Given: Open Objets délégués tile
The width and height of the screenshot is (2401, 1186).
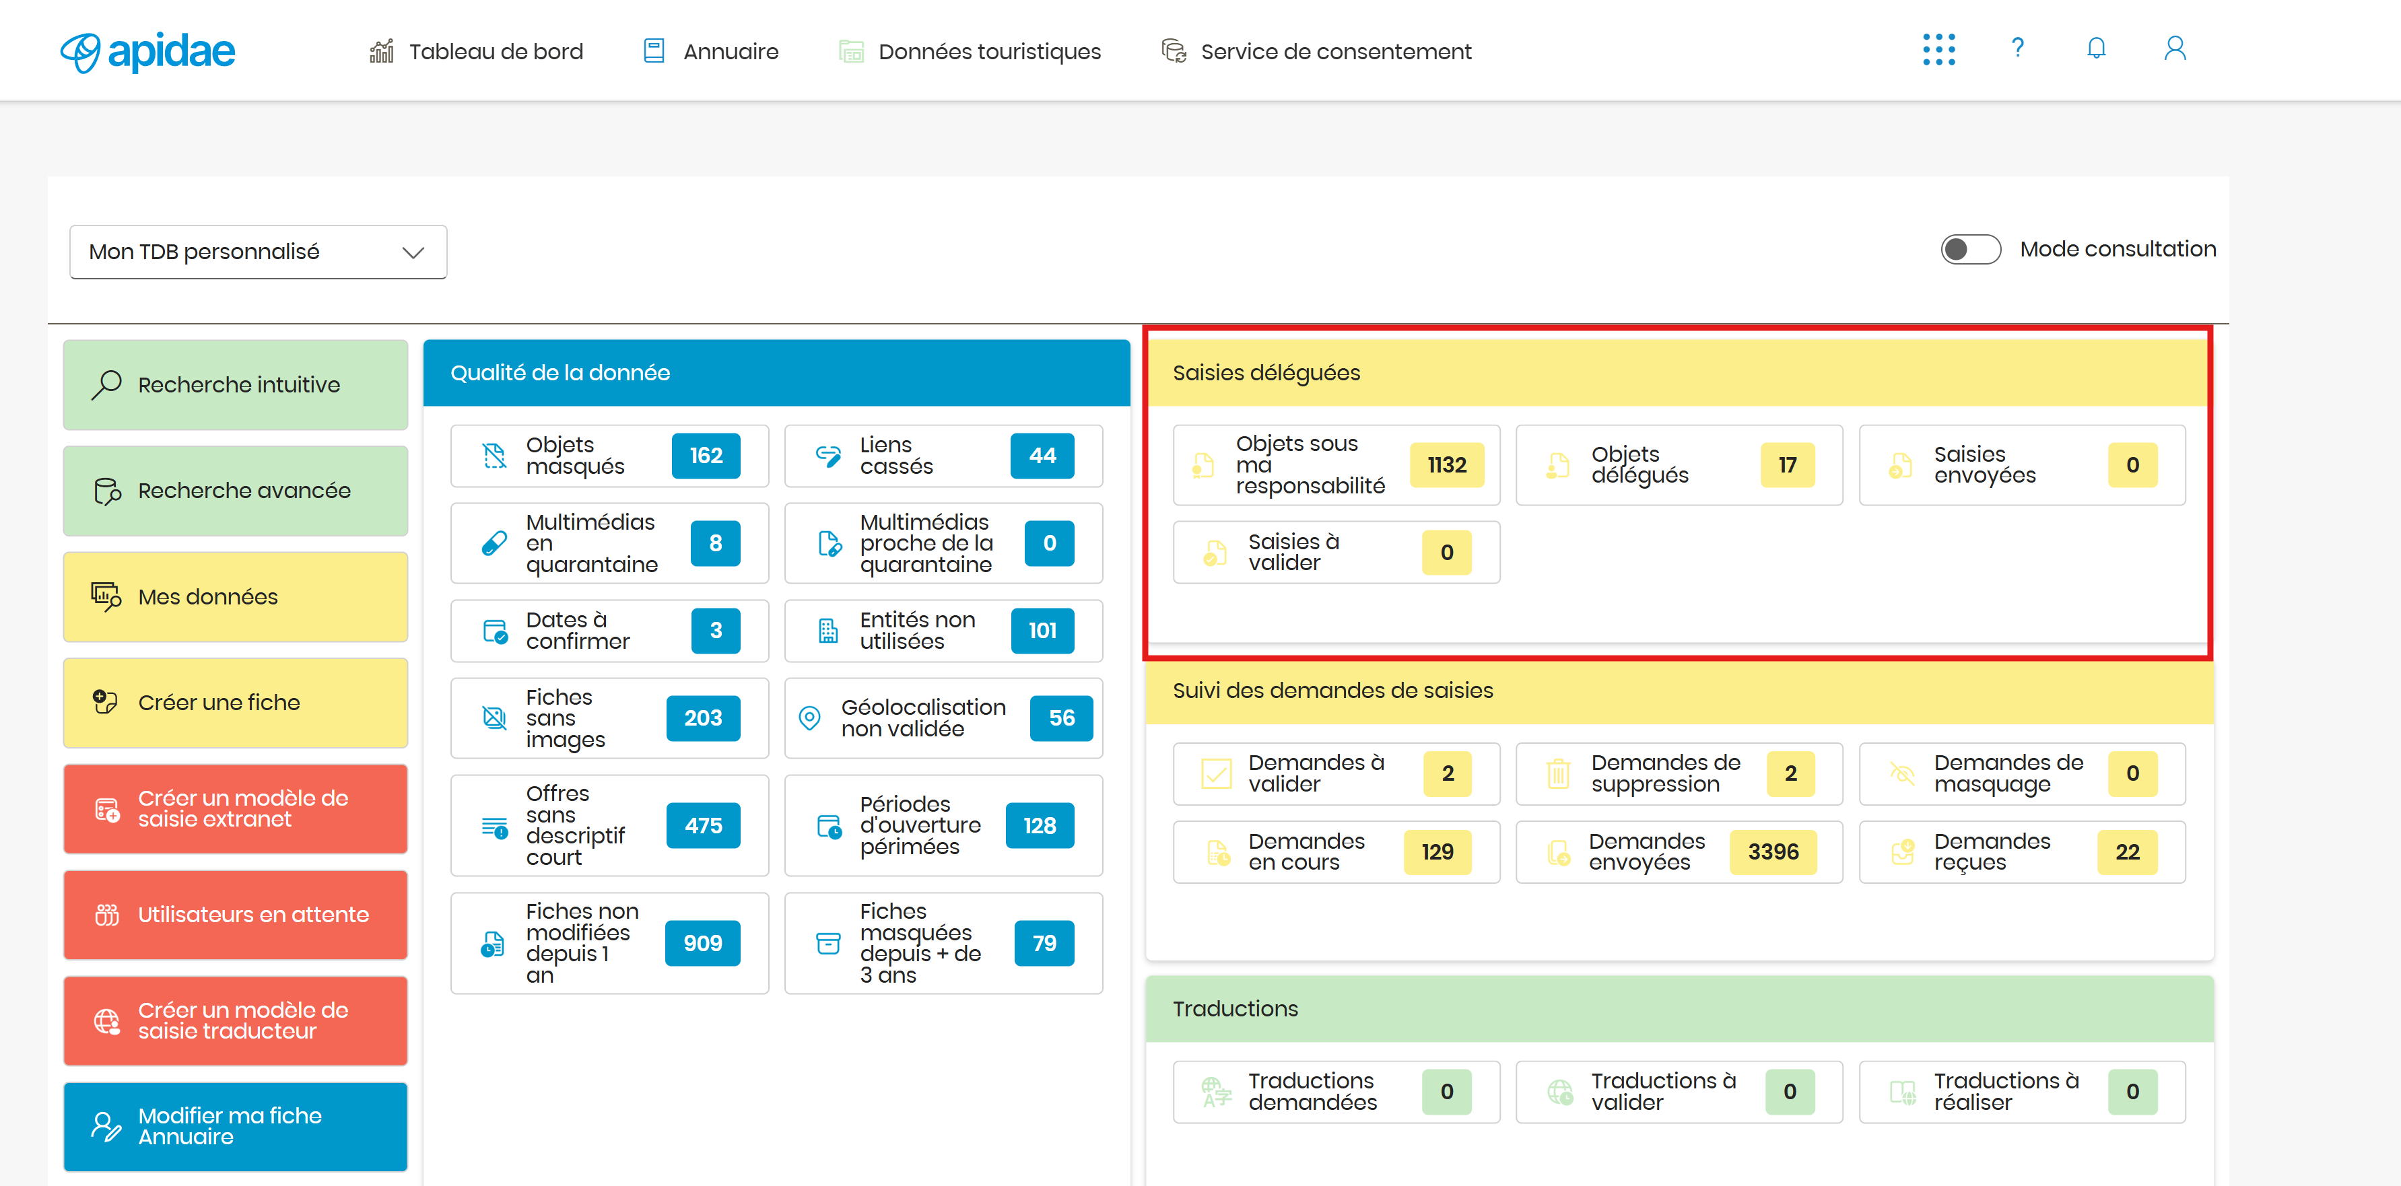Looking at the screenshot, I should tap(1680, 465).
